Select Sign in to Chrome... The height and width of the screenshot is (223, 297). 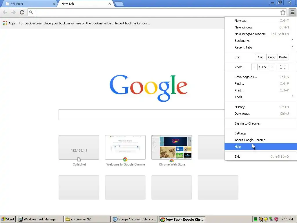click(261, 123)
